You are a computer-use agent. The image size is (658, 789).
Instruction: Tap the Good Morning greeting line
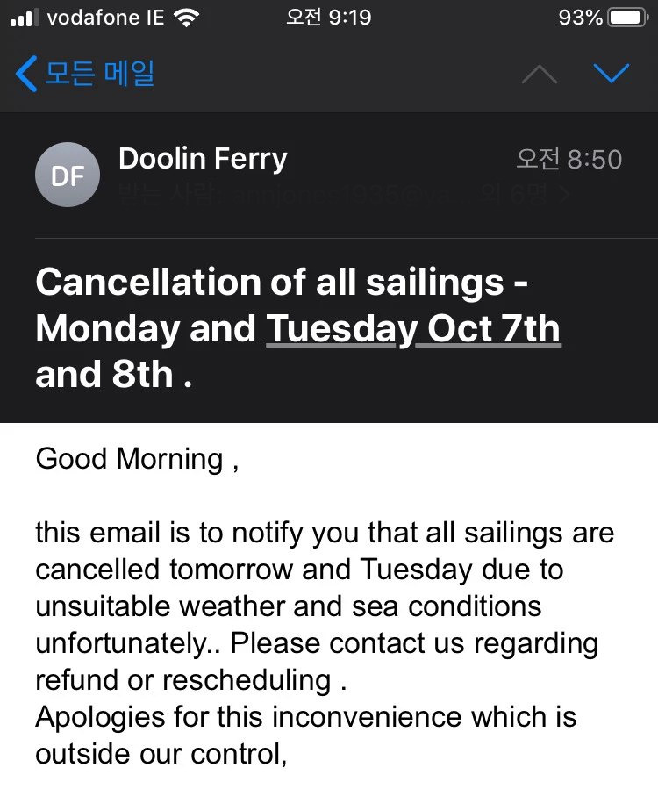pos(136,459)
